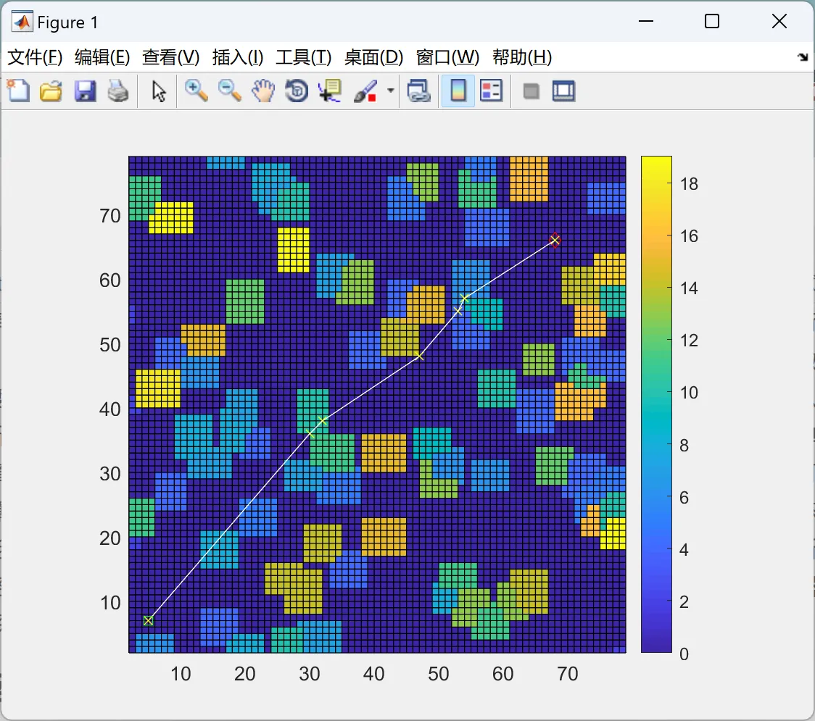
Task: Click the New Figure icon
Action: 19,91
